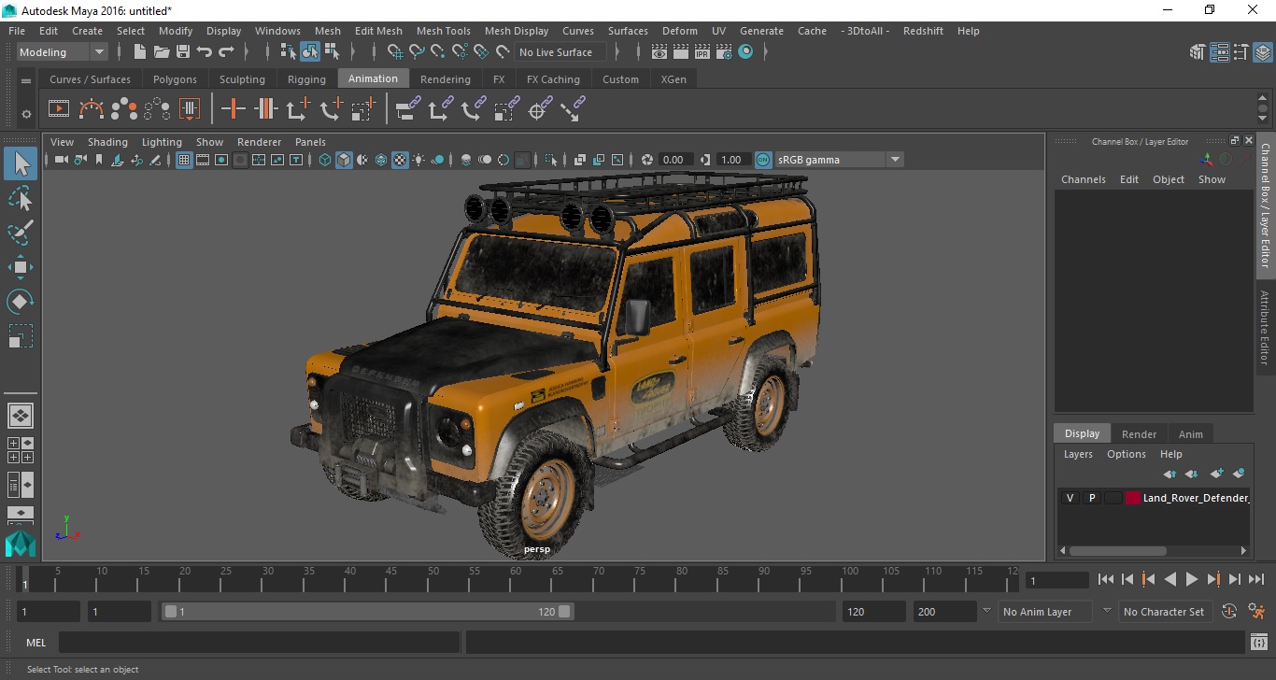Open the sRGB gamma dropdown

coord(839,160)
